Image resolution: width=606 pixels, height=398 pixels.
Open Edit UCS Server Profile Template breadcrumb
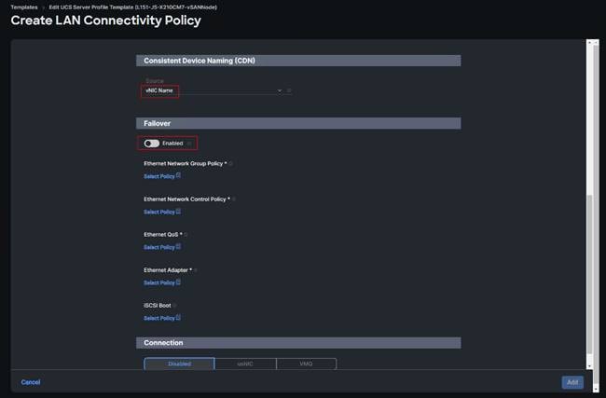pyautogui.click(x=132, y=7)
